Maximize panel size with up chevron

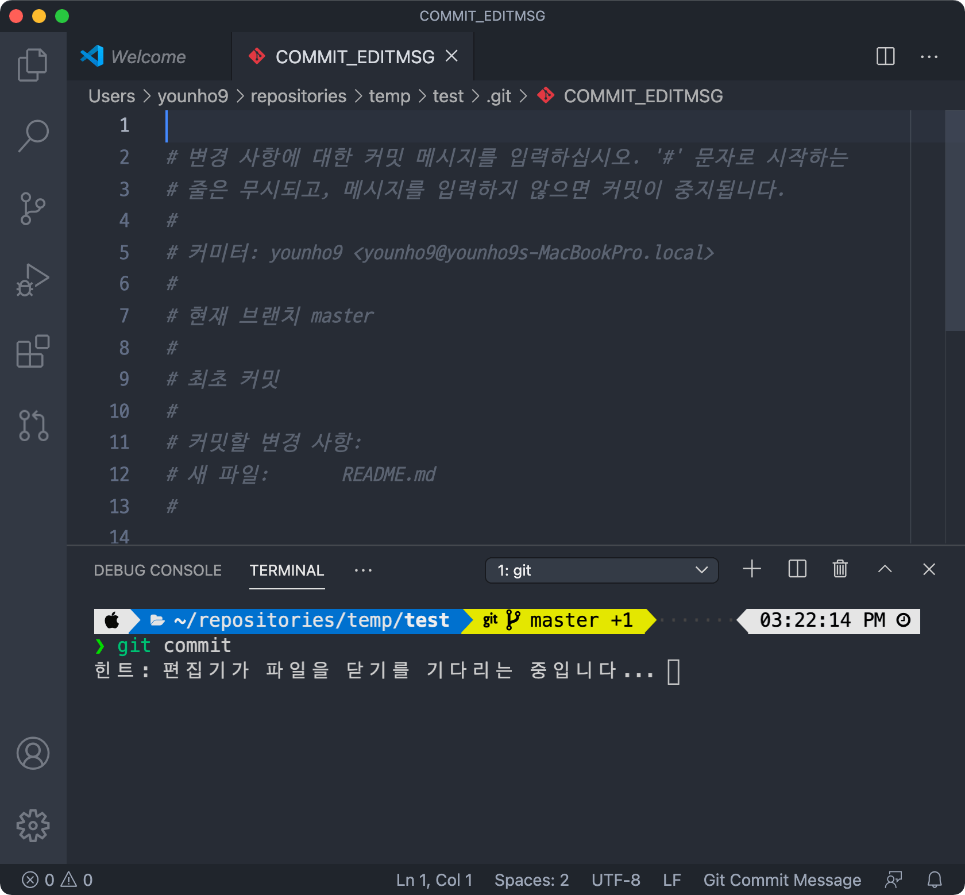[885, 569]
